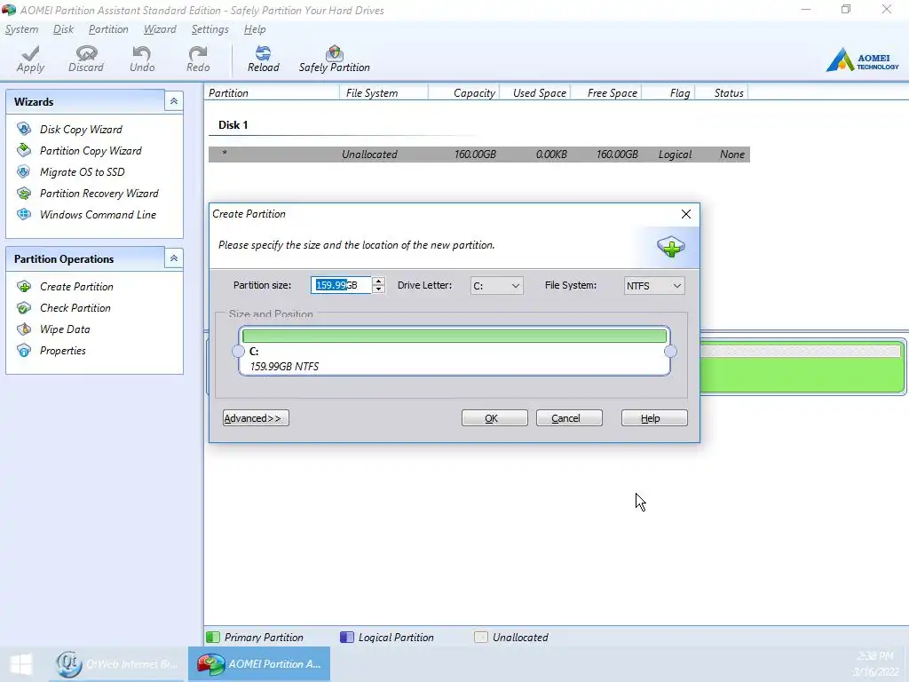Open the Disk menu

63,29
